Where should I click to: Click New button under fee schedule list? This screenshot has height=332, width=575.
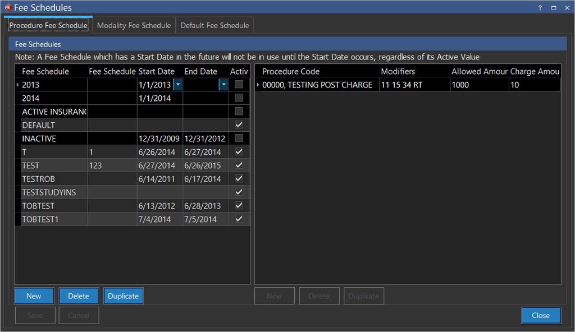[x=34, y=296]
